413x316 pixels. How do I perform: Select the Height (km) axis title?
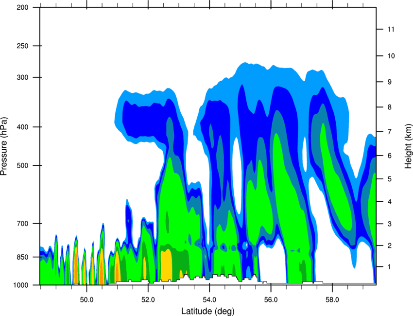pyautogui.click(x=408, y=146)
